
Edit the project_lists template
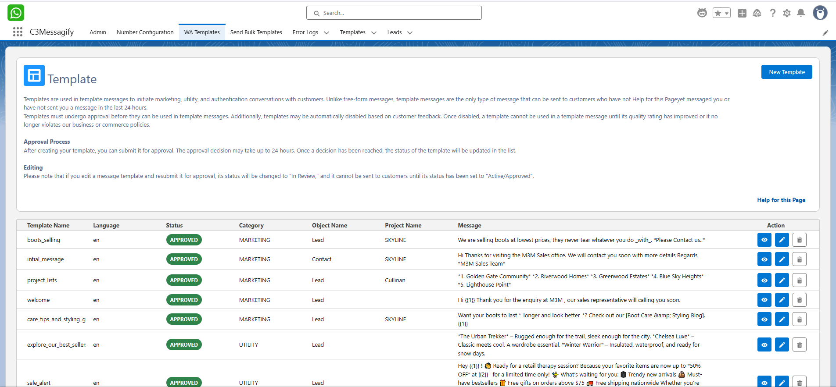click(782, 280)
